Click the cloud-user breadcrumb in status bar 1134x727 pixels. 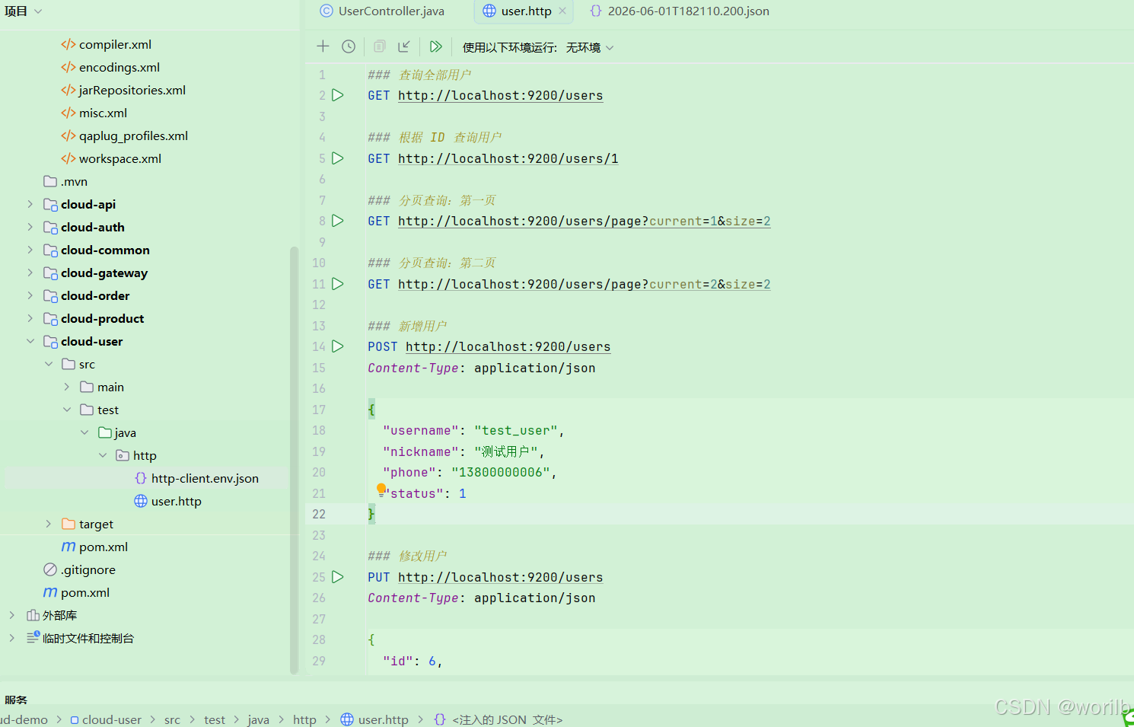[x=106, y=719]
